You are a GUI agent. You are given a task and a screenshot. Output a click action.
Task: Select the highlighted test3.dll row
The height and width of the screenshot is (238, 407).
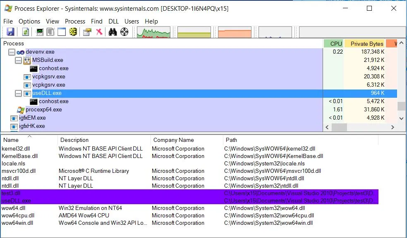[190, 193]
